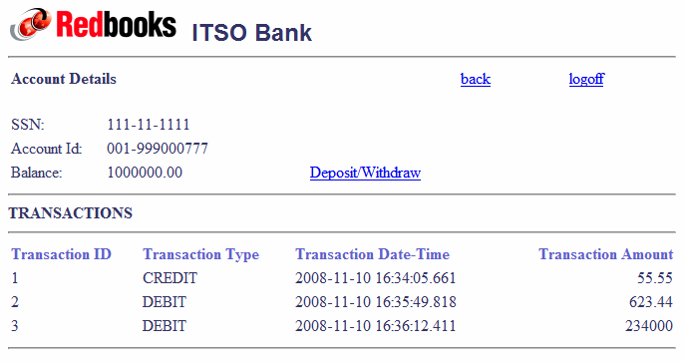Click the 234000 transaction amount
Screen dimensions: 684x363
point(649,326)
